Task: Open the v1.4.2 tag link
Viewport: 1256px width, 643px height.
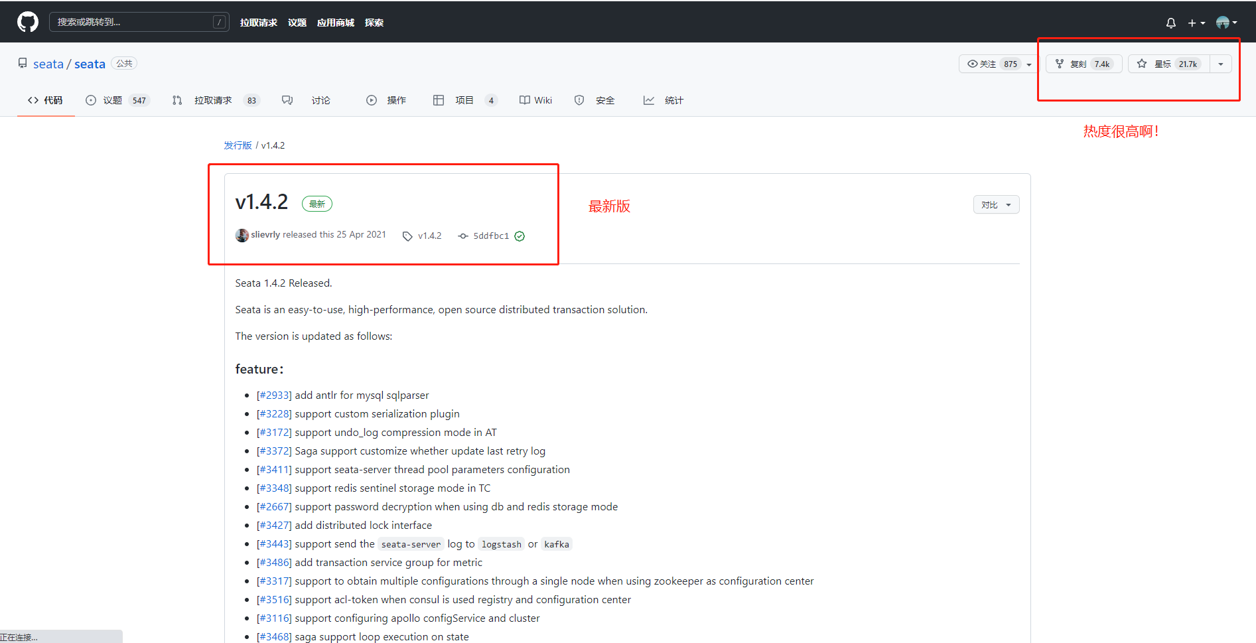Action: pyautogui.click(x=429, y=236)
